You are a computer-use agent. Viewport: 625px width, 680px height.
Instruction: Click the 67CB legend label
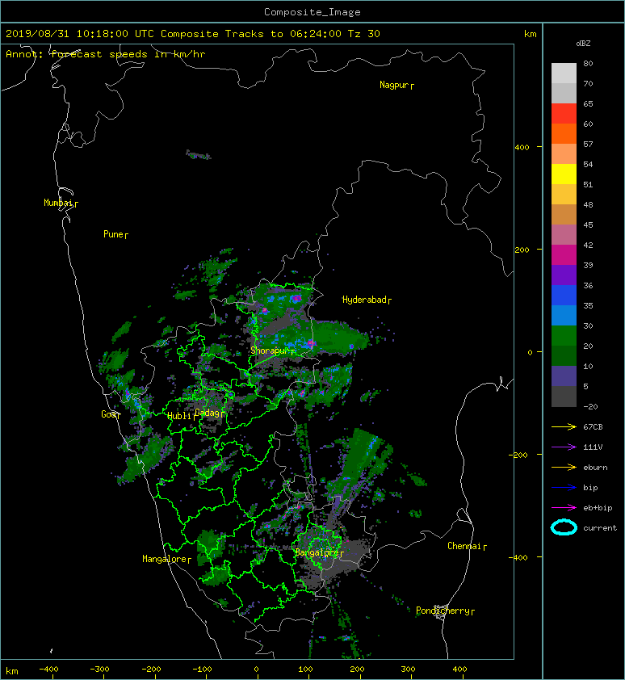pyautogui.click(x=593, y=426)
